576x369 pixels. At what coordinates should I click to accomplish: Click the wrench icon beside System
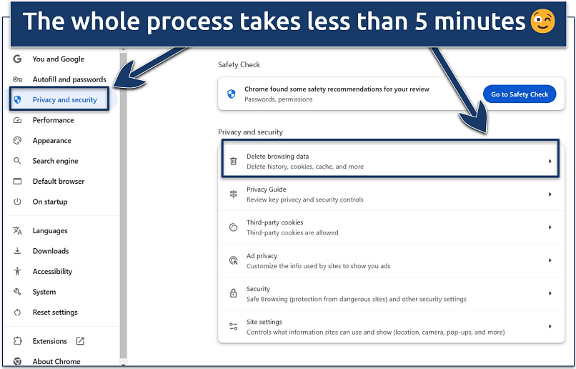17,292
